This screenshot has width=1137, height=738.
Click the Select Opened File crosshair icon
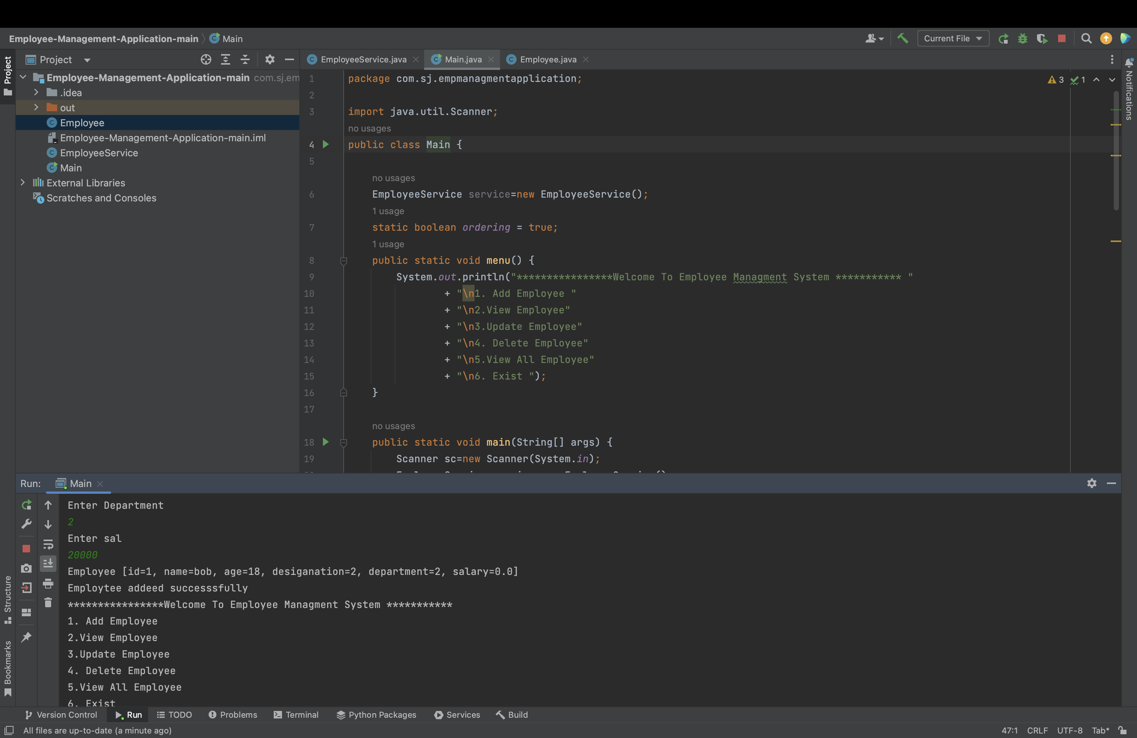tap(206, 60)
